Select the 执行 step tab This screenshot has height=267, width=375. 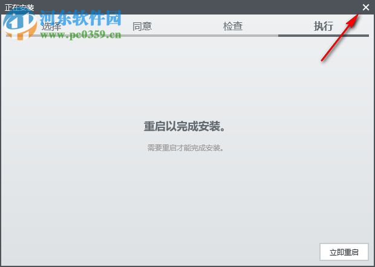(324, 26)
